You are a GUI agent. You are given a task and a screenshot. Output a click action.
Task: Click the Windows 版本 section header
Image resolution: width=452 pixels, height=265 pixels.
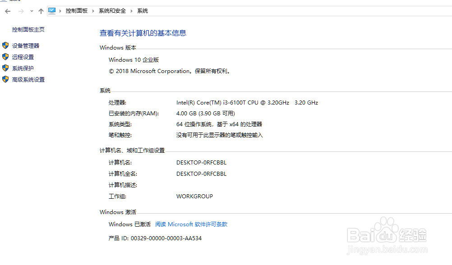click(x=118, y=47)
